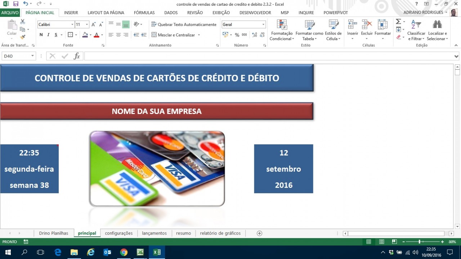Screen dimensions: 461x259
Task: Click the fill color paint bucket
Action: tap(85, 35)
